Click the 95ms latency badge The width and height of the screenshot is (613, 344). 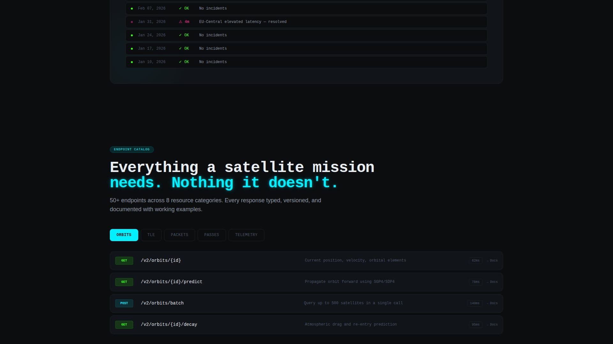tap(475, 325)
